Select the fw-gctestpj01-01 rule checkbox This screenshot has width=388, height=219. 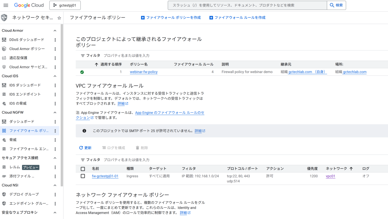(x=83, y=176)
